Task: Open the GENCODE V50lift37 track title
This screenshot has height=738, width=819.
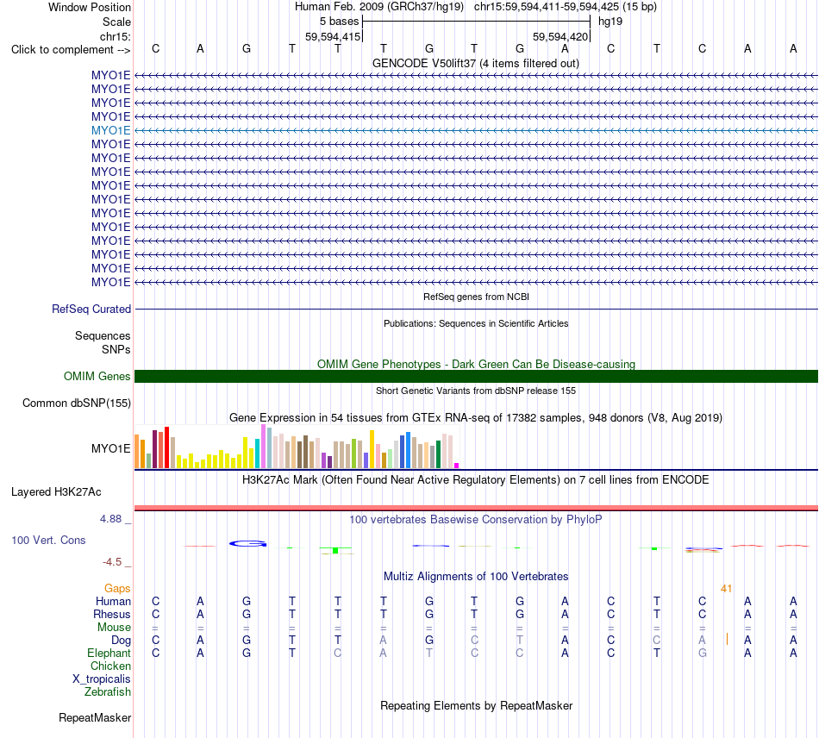Action: click(x=475, y=63)
